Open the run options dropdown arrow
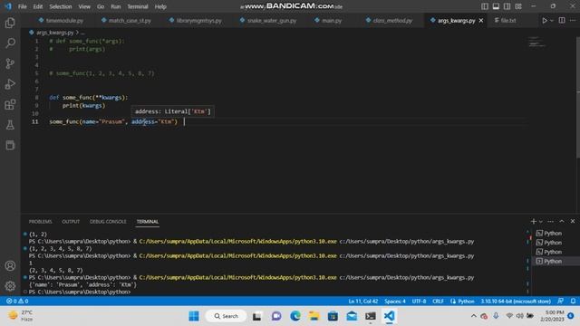580x326 pixels. (552, 21)
